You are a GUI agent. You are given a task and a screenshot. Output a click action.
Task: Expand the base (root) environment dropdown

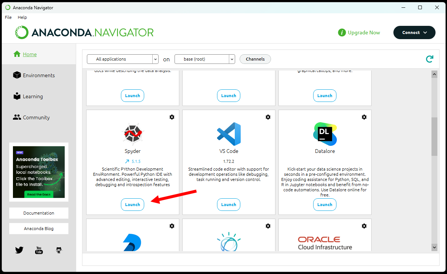coord(204,59)
